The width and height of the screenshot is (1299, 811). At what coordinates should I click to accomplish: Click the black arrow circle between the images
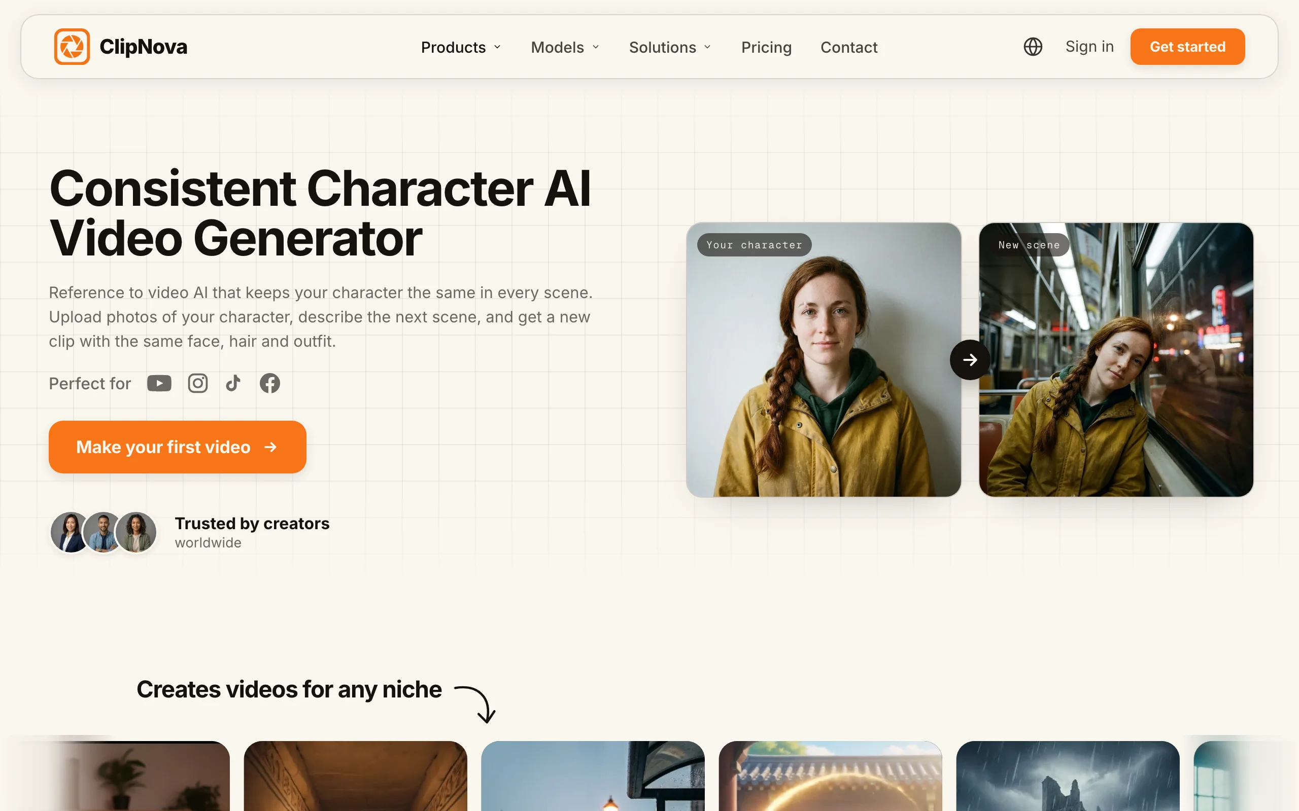(970, 360)
